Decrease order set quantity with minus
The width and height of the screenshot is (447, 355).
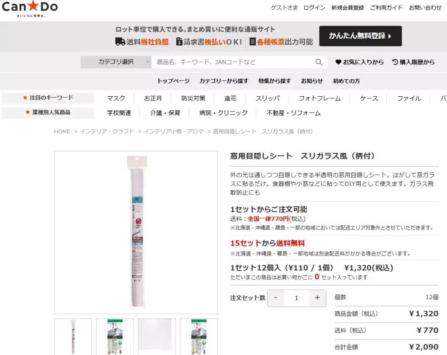tap(276, 298)
